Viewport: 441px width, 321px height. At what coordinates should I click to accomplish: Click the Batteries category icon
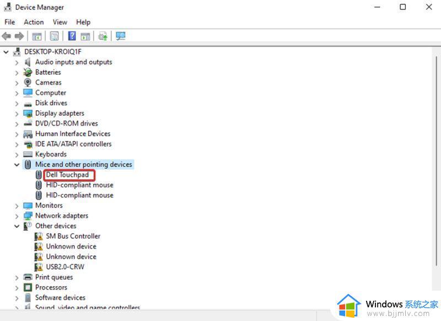pos(28,72)
